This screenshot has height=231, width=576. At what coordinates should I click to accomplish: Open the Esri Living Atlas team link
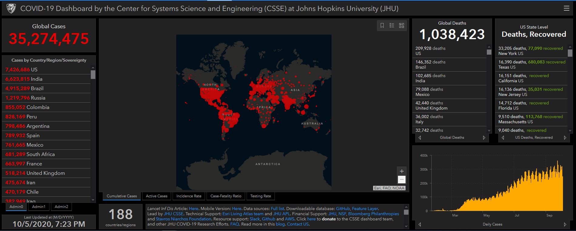(x=243, y=214)
